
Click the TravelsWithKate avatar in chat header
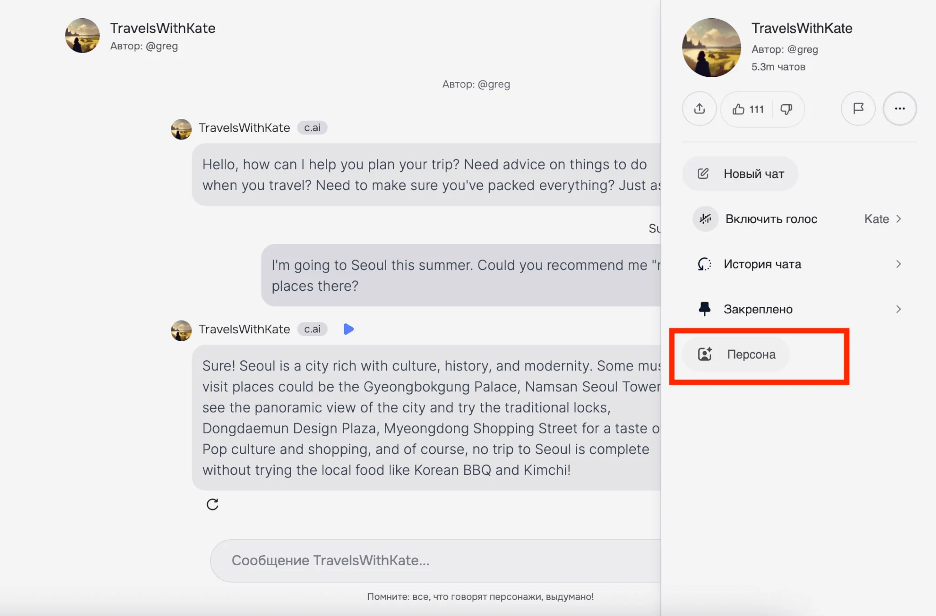tap(82, 36)
